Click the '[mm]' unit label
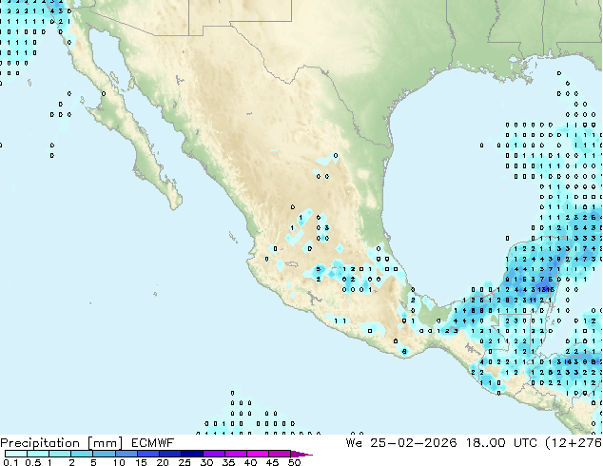The height and width of the screenshot is (466, 603). click(106, 443)
